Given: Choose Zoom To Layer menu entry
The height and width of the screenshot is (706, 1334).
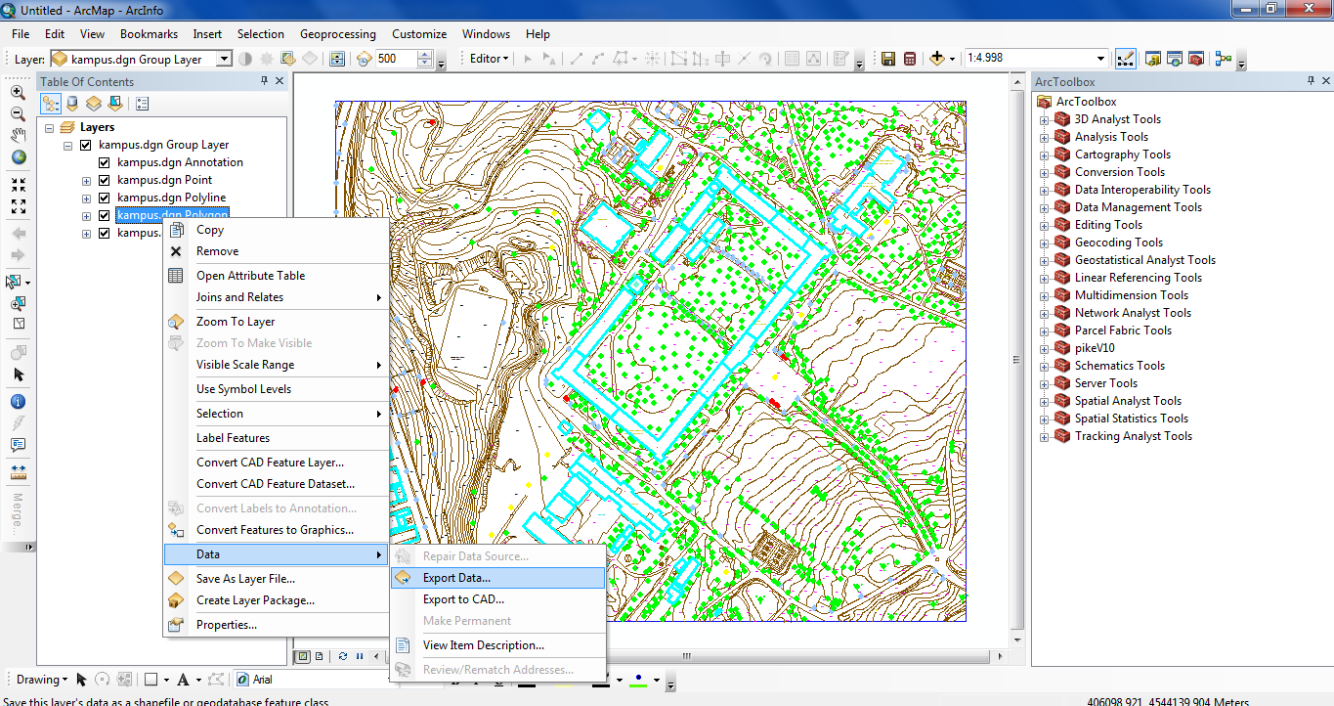Looking at the screenshot, I should [276, 322].
